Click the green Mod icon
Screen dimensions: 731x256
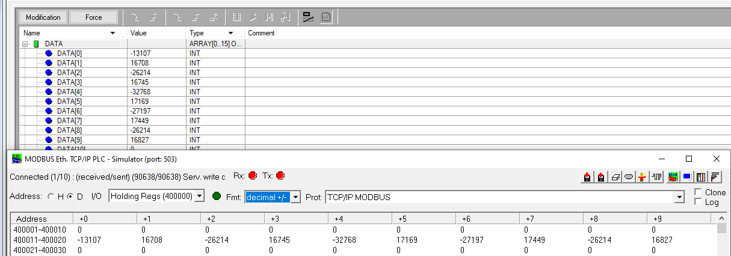click(673, 177)
